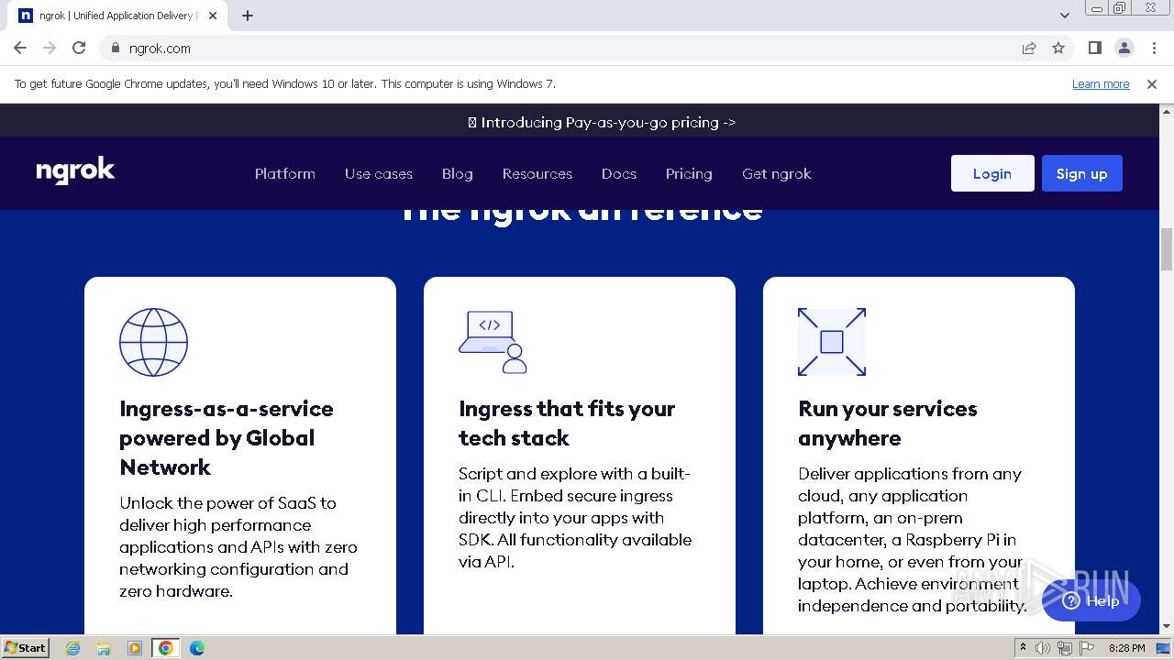Click the scrollbar up arrow

(1167, 110)
